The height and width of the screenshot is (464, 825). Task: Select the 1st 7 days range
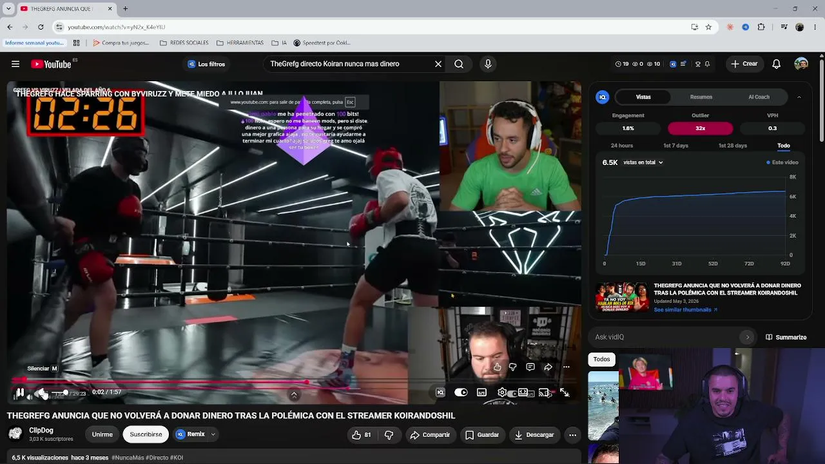click(x=676, y=146)
